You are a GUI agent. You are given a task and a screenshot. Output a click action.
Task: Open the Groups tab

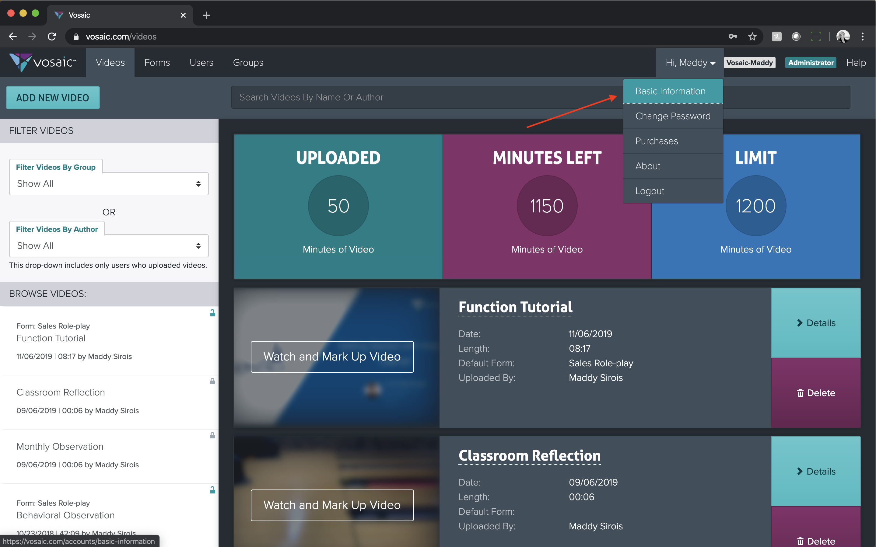click(248, 63)
